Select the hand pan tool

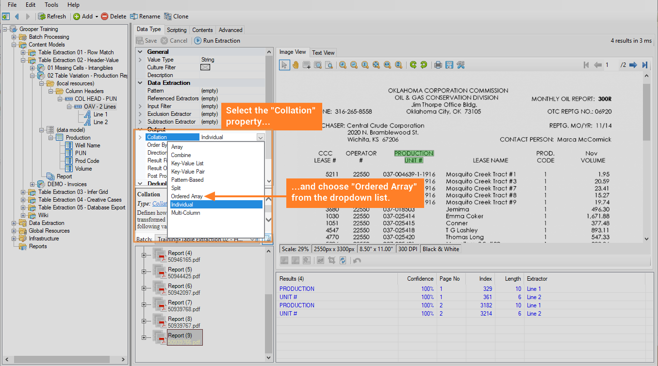tap(295, 65)
